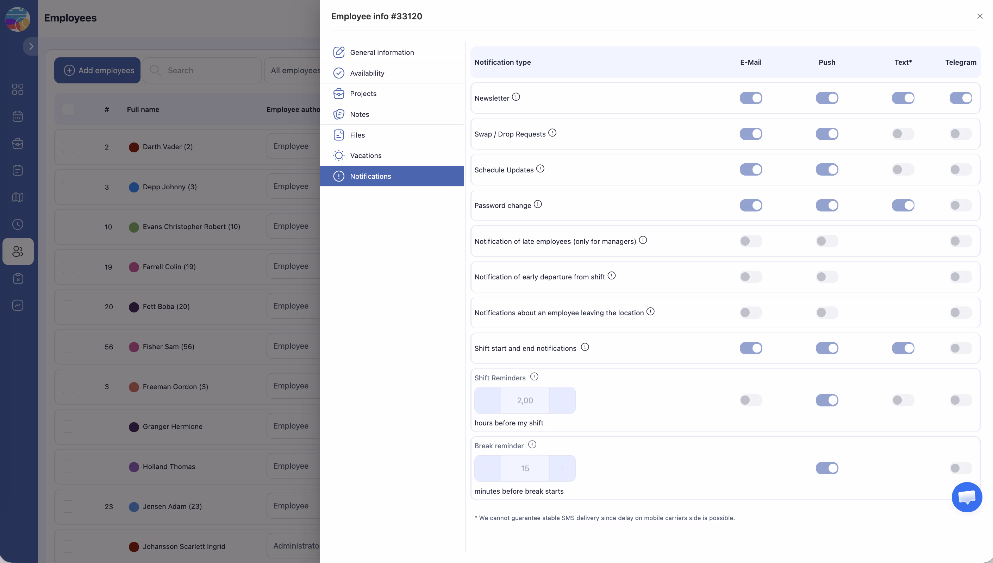Expand the left sidebar with chevron arrow
Screen dimensions: 993x563
pyautogui.click(x=31, y=46)
